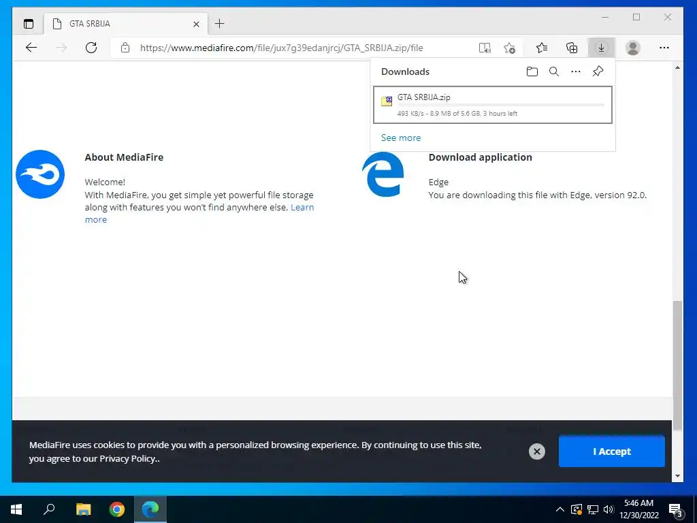
Task: Follow the Learn more link
Action: pyautogui.click(x=302, y=207)
